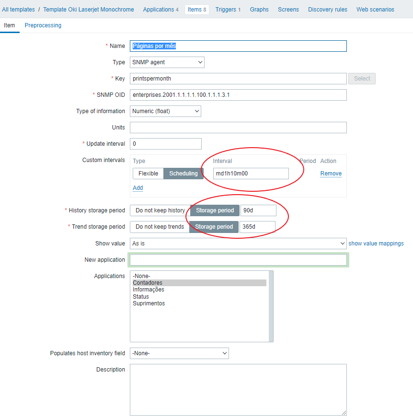The height and width of the screenshot is (419, 413).
Task: Open the Item tab
Action: point(10,25)
